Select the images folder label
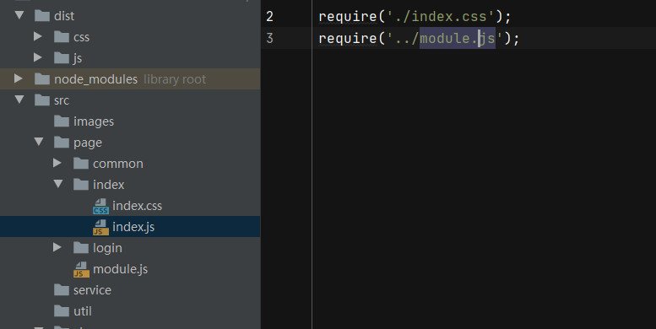 [94, 121]
